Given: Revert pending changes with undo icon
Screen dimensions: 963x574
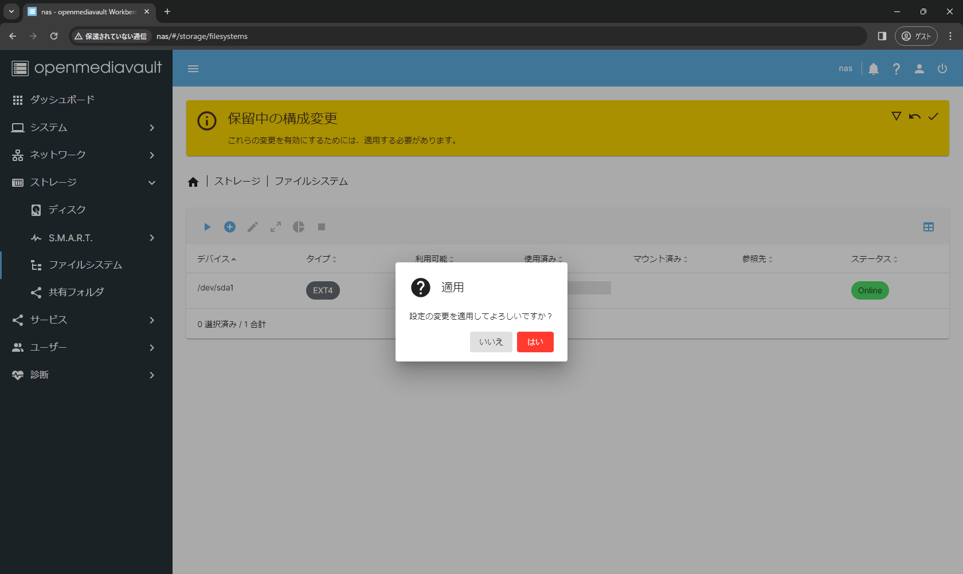Looking at the screenshot, I should pyautogui.click(x=915, y=116).
